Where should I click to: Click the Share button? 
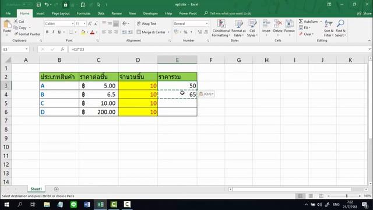click(364, 13)
